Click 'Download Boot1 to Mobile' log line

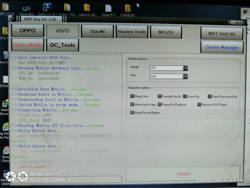52,94
